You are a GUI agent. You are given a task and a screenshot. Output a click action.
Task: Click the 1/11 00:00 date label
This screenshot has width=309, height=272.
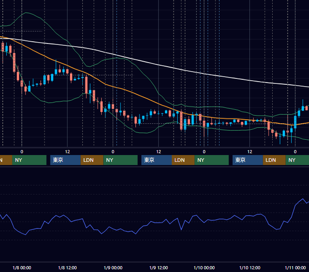(295, 267)
